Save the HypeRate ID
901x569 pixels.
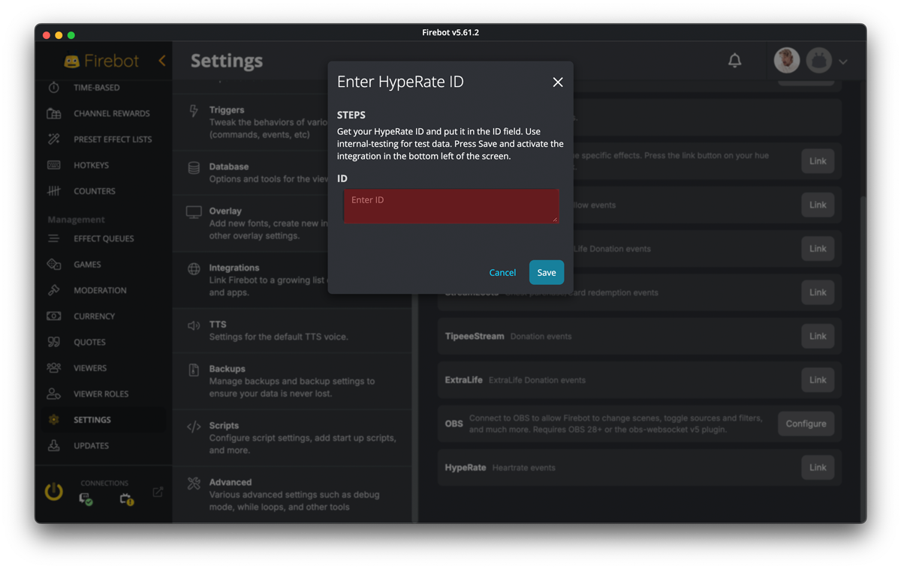[x=547, y=272]
